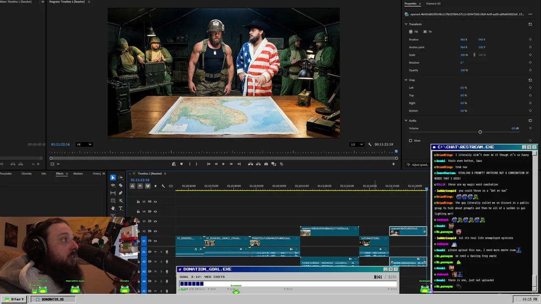Enable the Mute checkbox in Audio

coord(410,141)
